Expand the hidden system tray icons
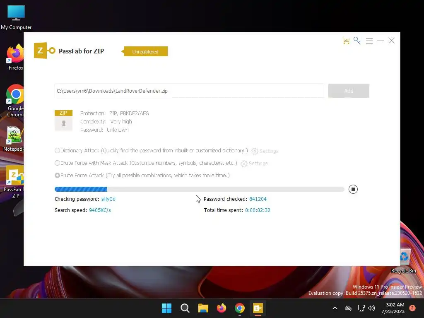424x318 pixels. point(335,308)
